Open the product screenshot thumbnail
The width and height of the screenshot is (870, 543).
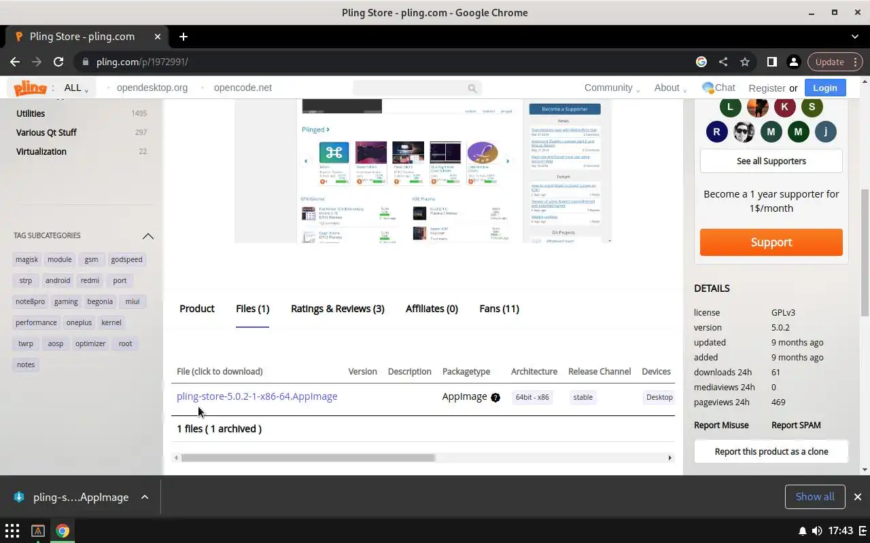(423, 170)
